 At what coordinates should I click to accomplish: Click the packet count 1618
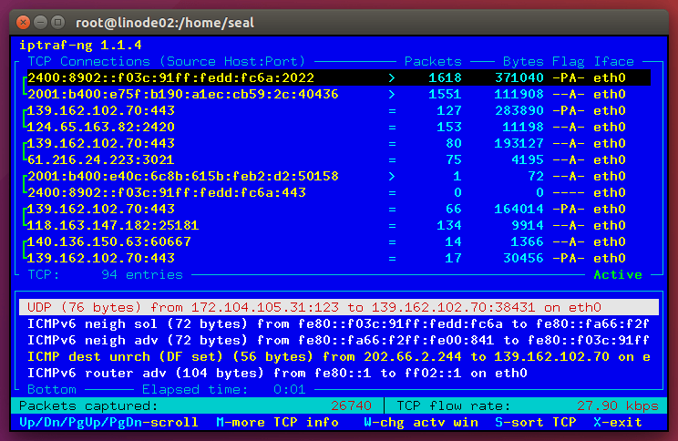(445, 77)
